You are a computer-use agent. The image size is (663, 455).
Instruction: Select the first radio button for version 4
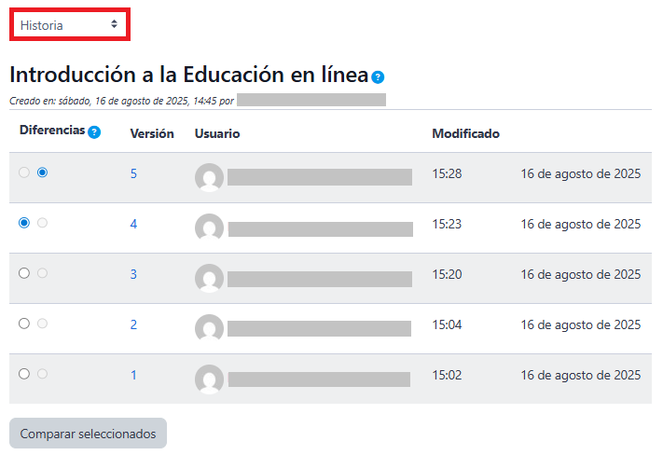[x=24, y=223]
